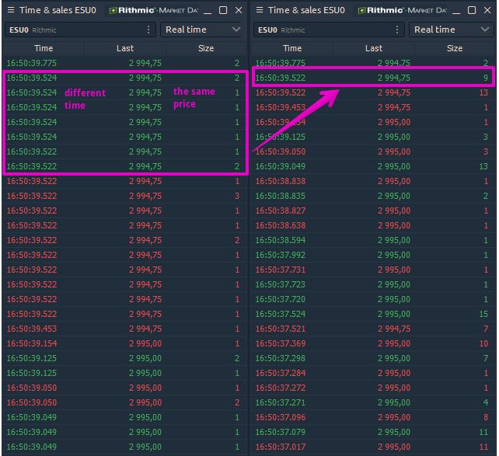Select right panel row 16:50:37.723
Viewport: 499px width, 456px height.
point(374,284)
